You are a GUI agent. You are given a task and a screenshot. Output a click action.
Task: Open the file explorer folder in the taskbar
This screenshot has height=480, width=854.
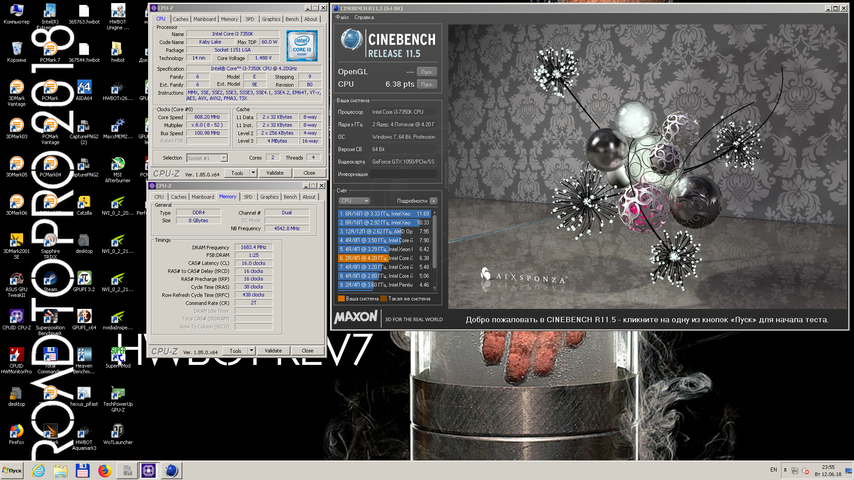click(60, 470)
